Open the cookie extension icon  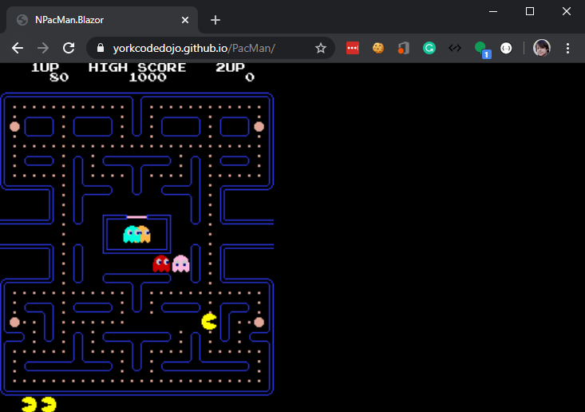click(378, 48)
